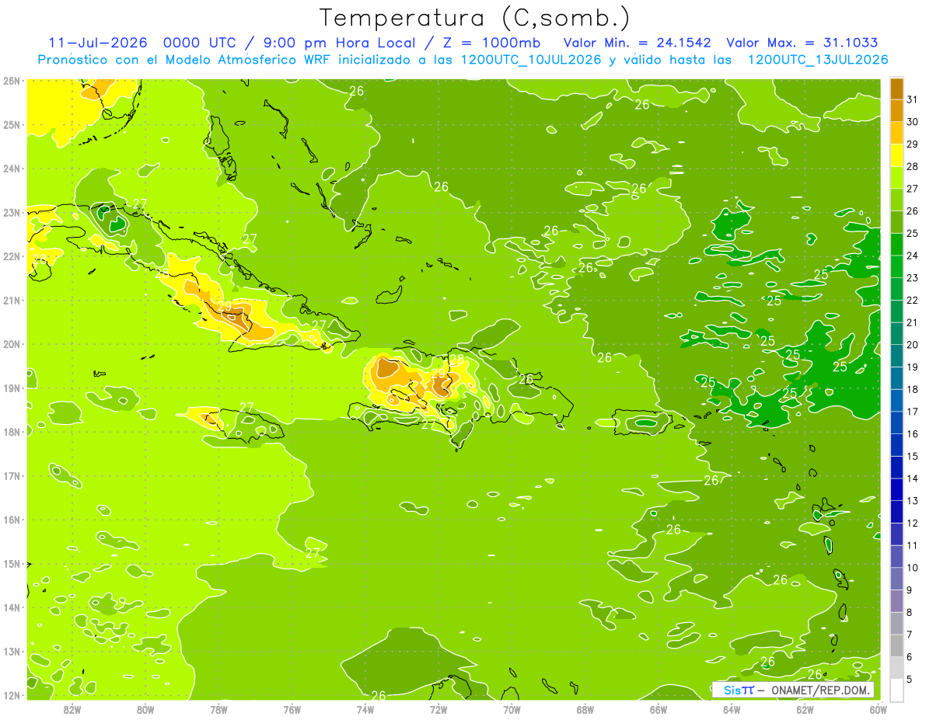Pick the lime swatch between 27 and 28
The width and height of the screenshot is (933, 720).
point(896,177)
